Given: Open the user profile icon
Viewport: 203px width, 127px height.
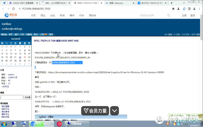Looking at the screenshot, I should point(194,9).
